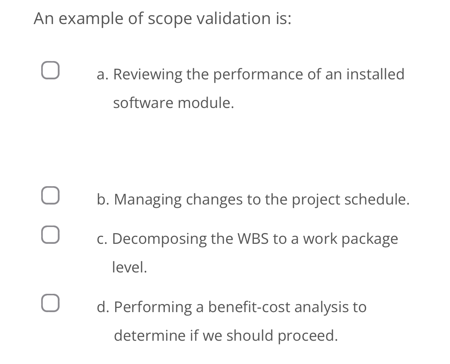Viewport: 450px width, 364px height.
Task: Pick answer c about decomposing the WBS
Action: (247, 239)
